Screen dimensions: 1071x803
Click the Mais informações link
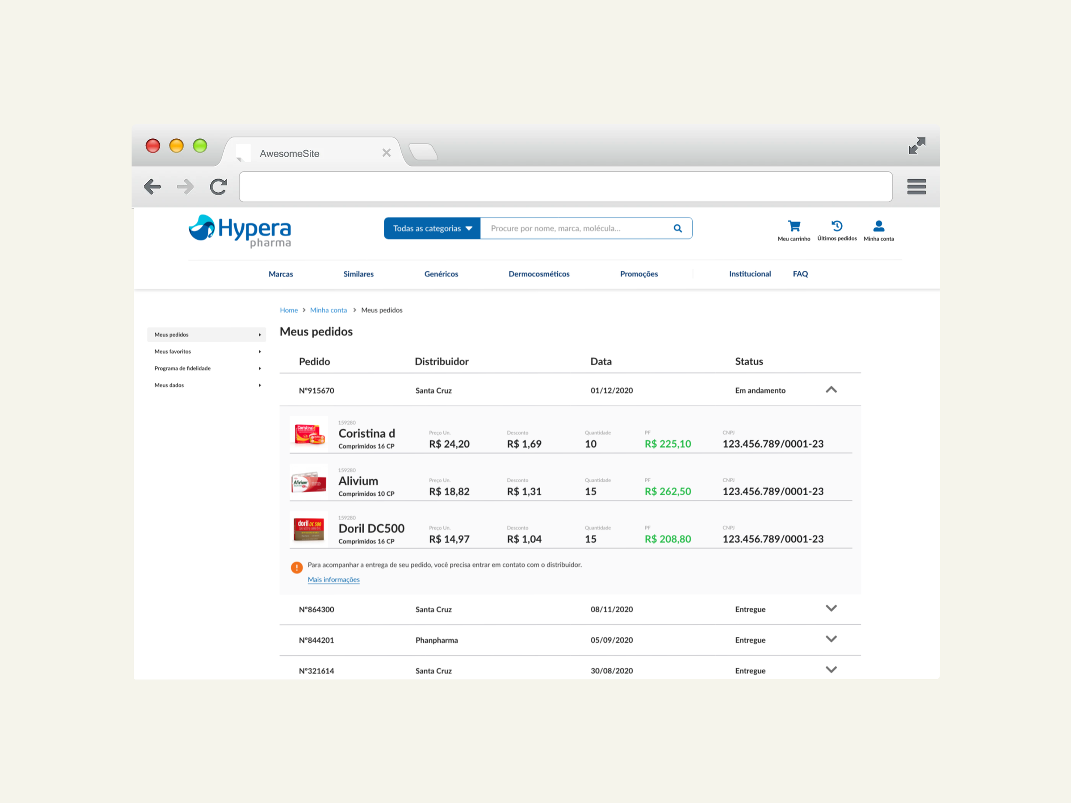(x=334, y=579)
